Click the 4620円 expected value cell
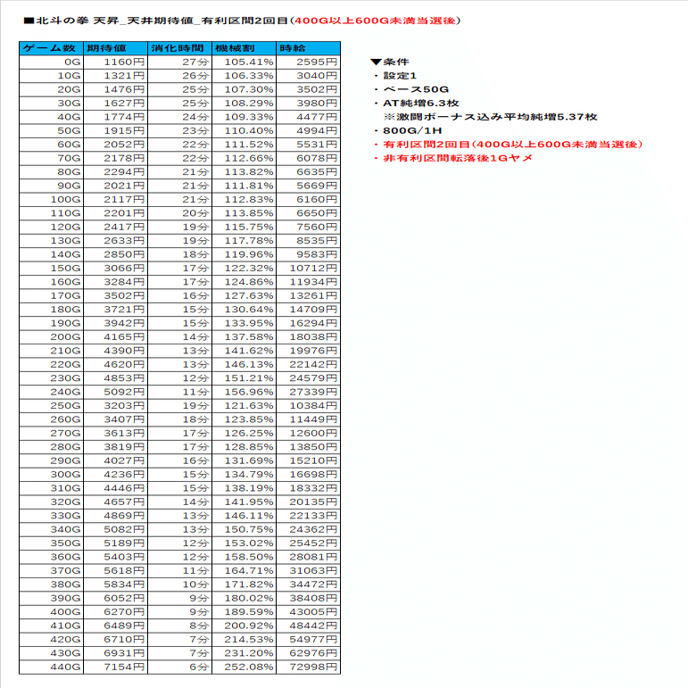The height and width of the screenshot is (688, 688). coord(115,365)
